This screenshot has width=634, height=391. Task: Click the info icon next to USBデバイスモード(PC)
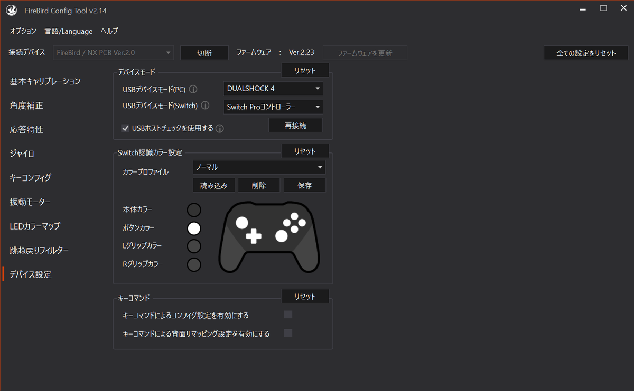(193, 89)
